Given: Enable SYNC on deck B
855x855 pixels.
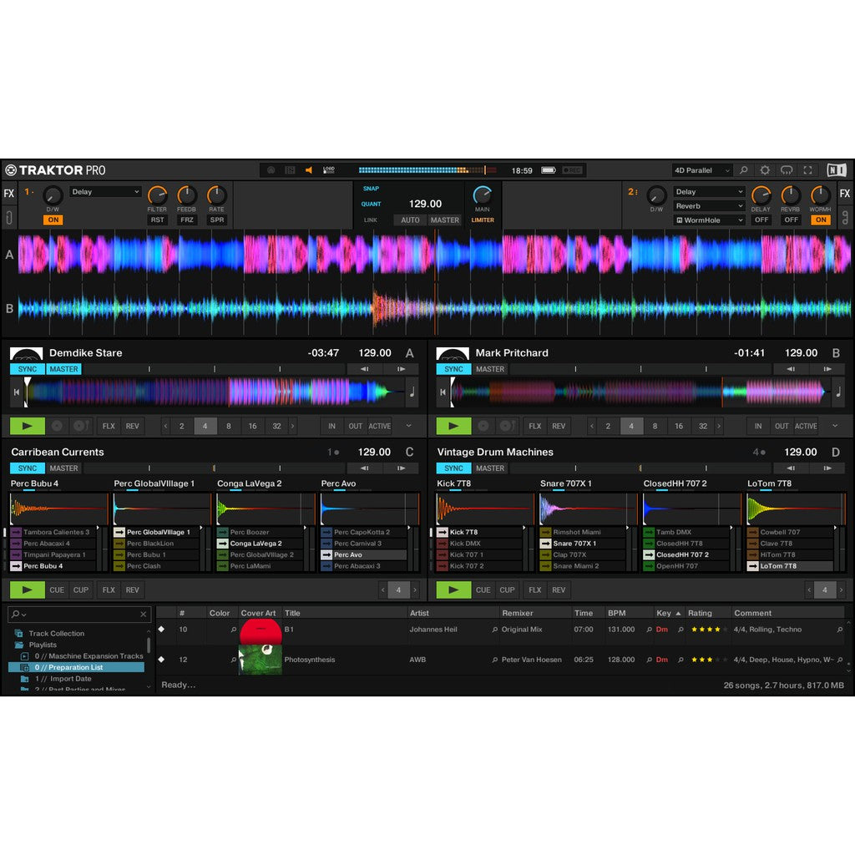Looking at the screenshot, I should pos(453,368).
